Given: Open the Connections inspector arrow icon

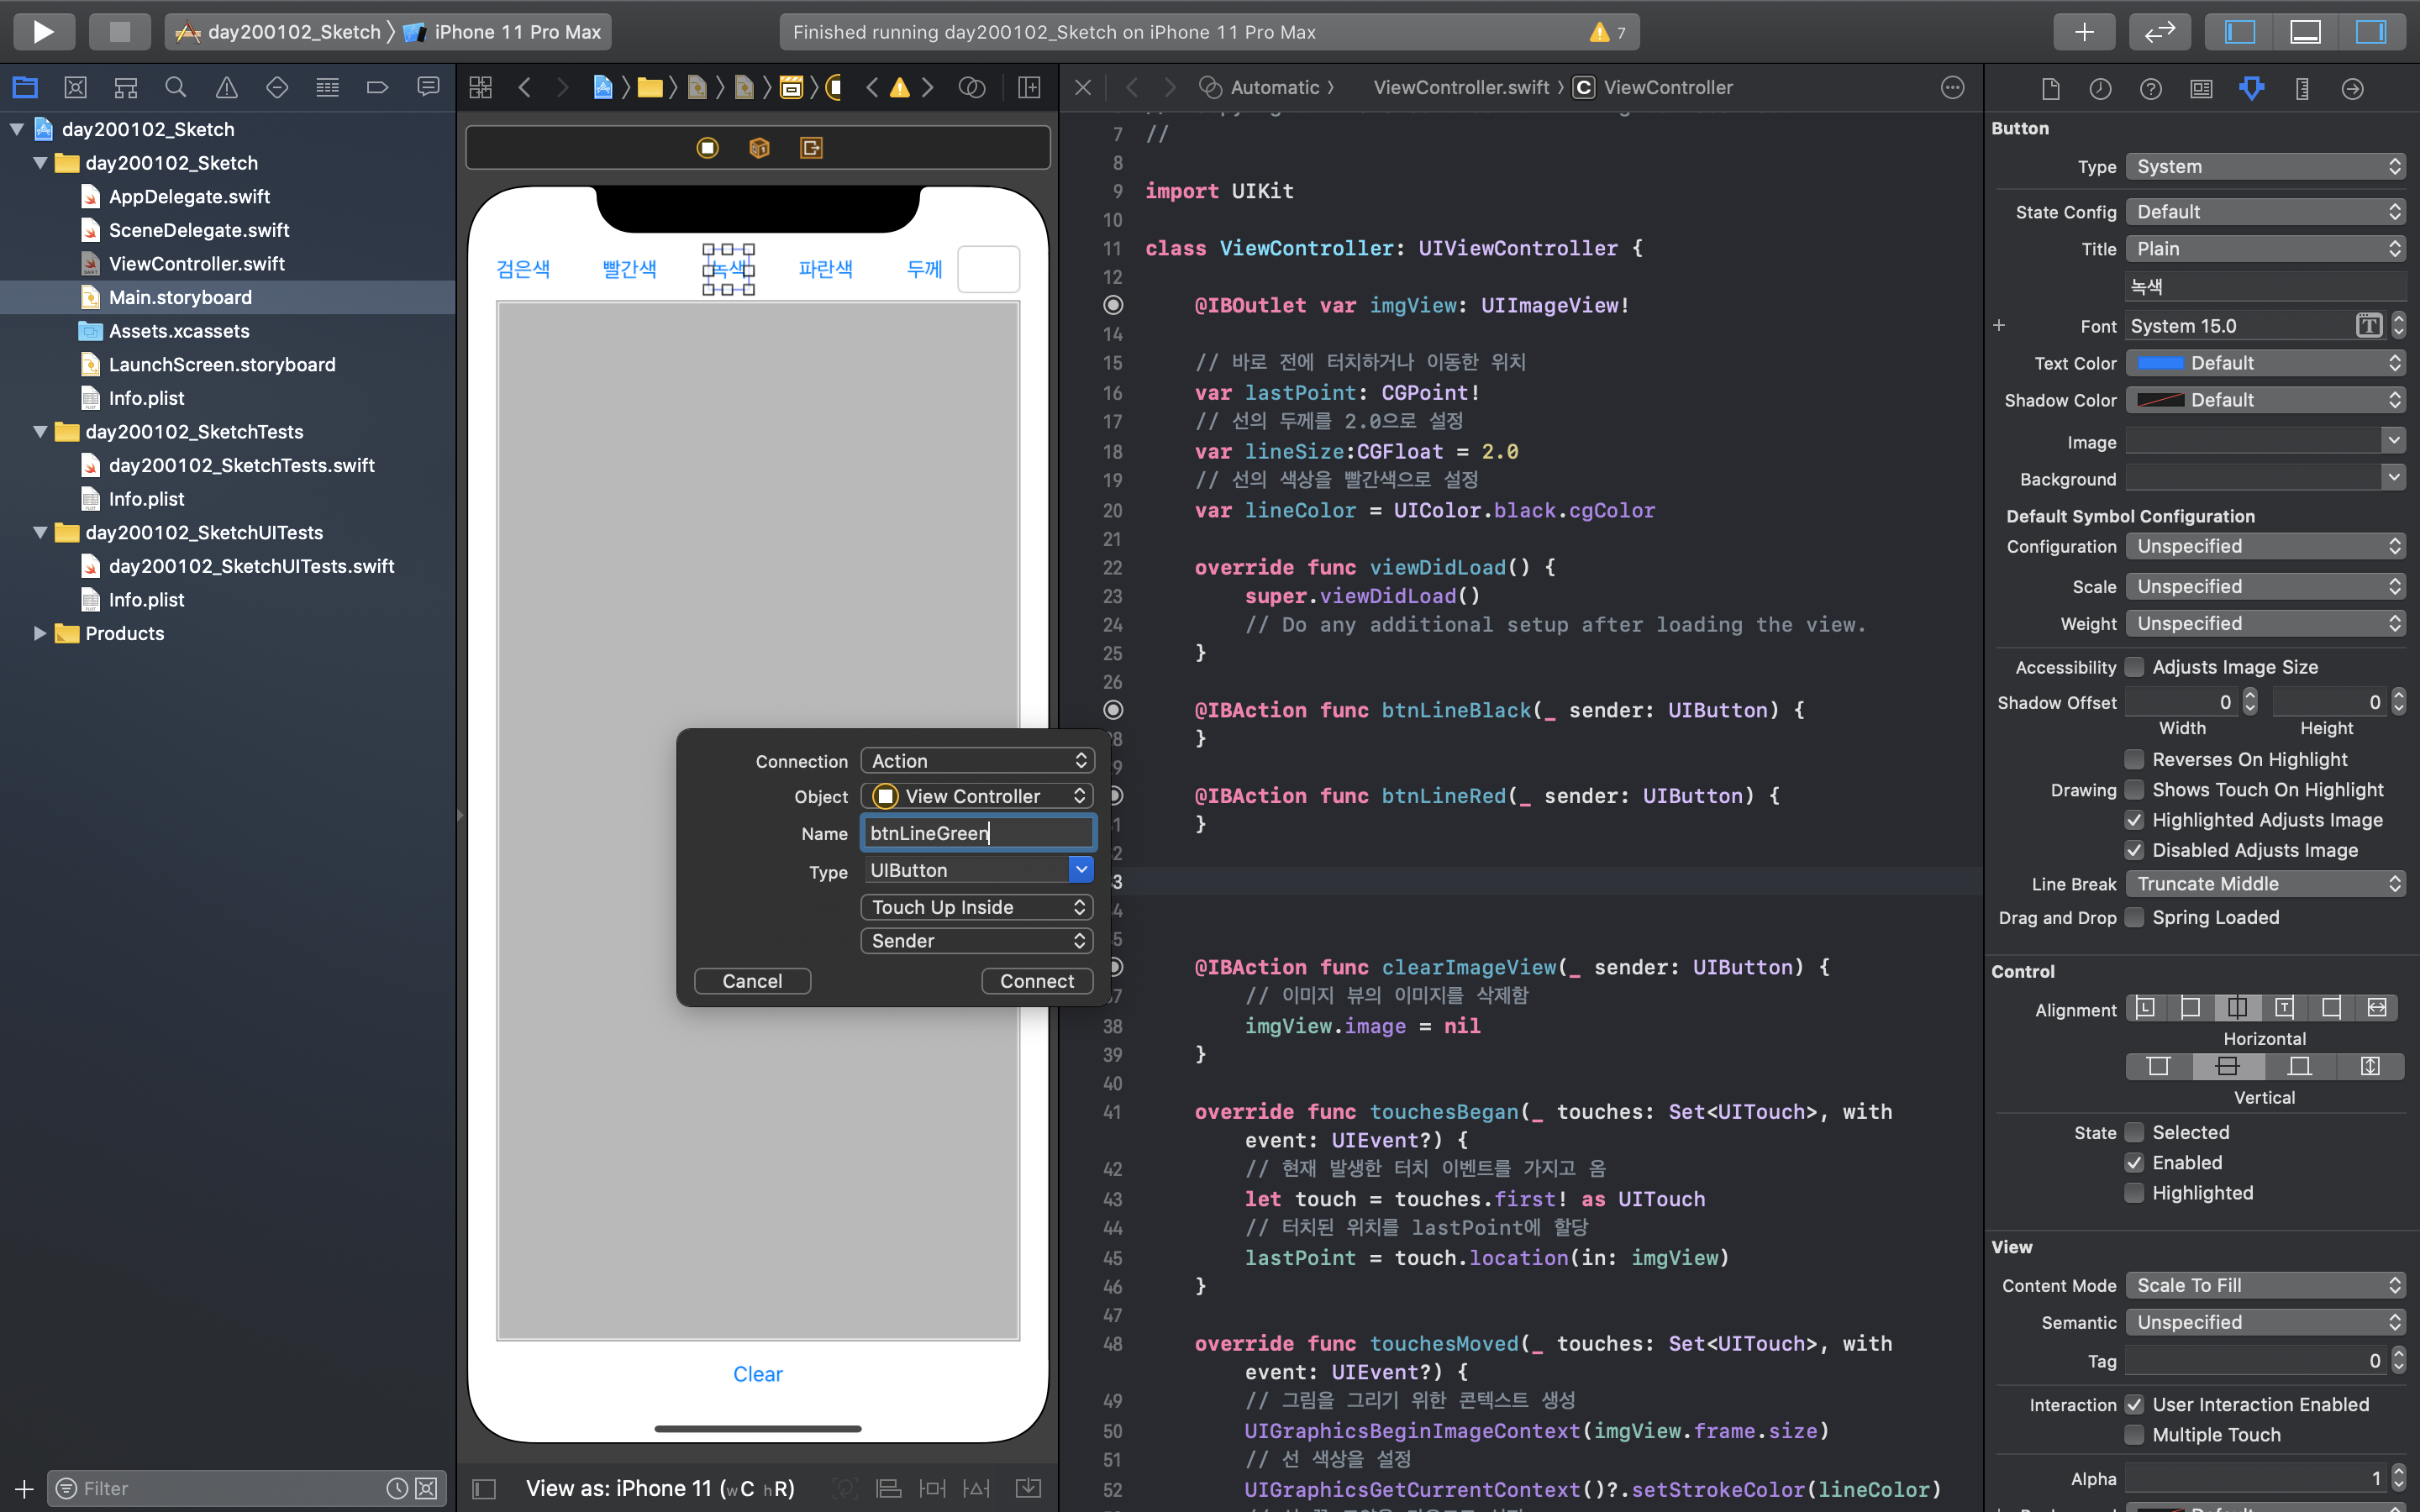Looking at the screenshot, I should click(2352, 89).
